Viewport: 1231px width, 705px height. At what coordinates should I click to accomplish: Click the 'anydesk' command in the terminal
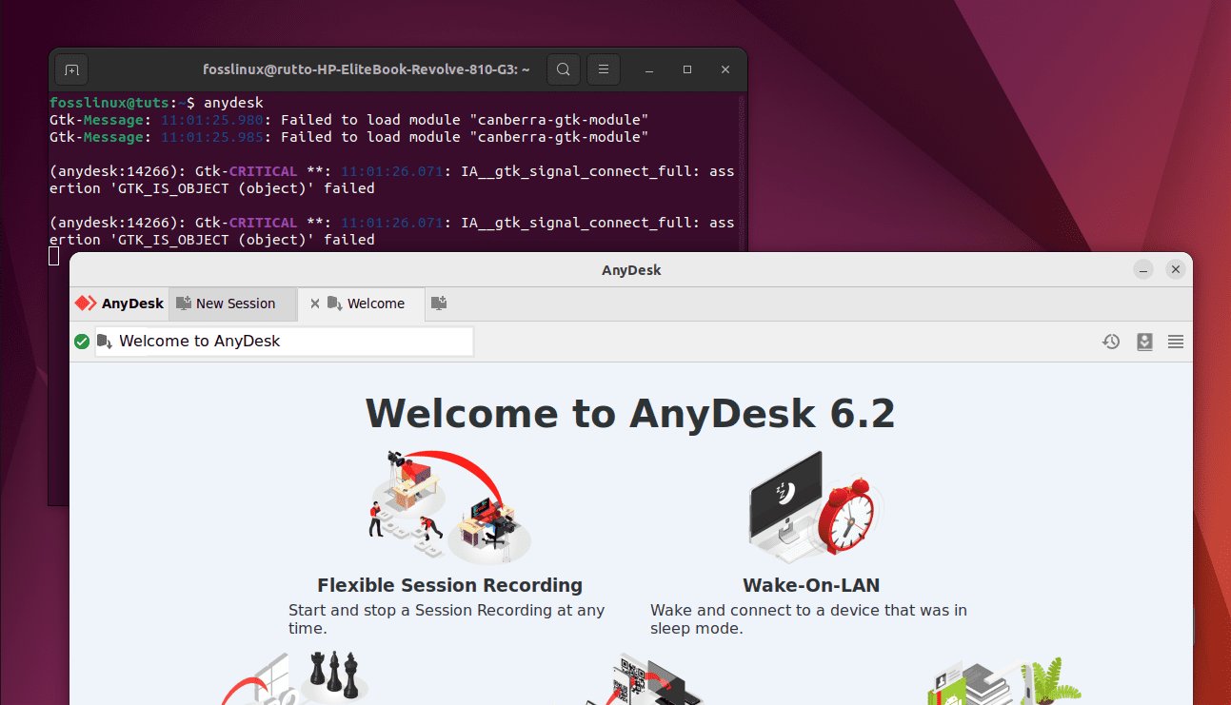click(x=233, y=103)
